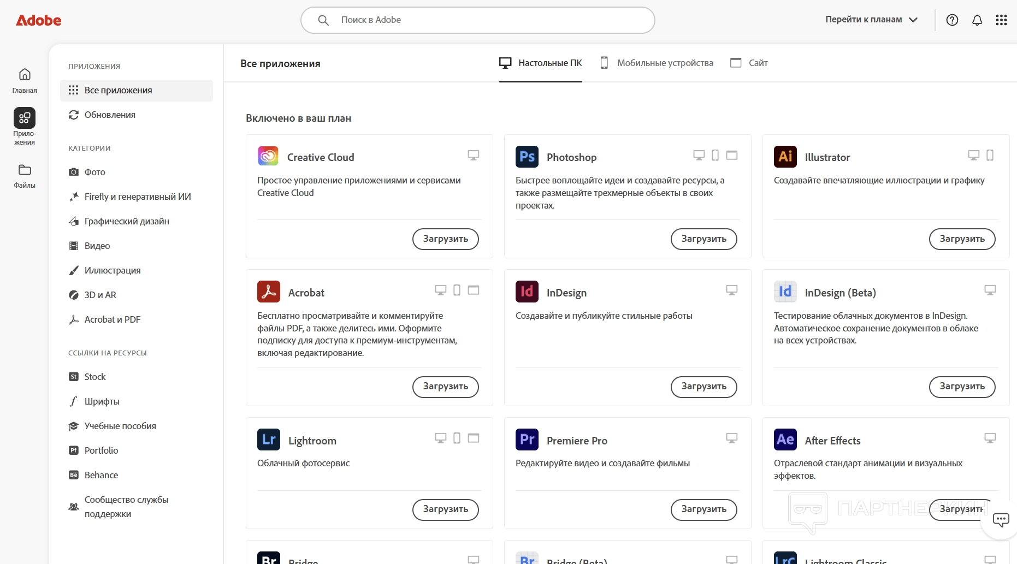Select Обновления in the sidebar
Image resolution: width=1017 pixels, height=564 pixels.
pyautogui.click(x=110, y=115)
